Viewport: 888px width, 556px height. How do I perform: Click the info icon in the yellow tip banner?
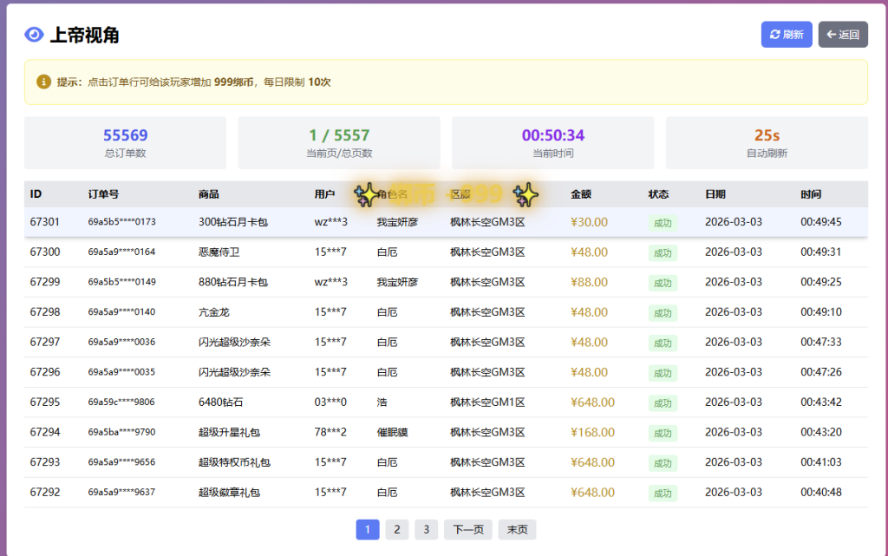click(x=44, y=82)
